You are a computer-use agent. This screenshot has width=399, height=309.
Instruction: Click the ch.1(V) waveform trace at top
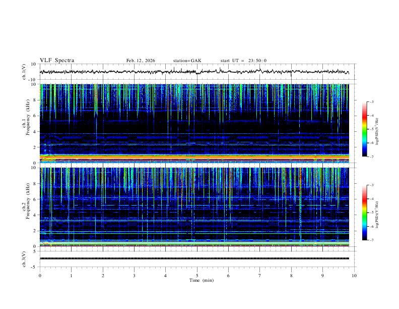click(194, 72)
